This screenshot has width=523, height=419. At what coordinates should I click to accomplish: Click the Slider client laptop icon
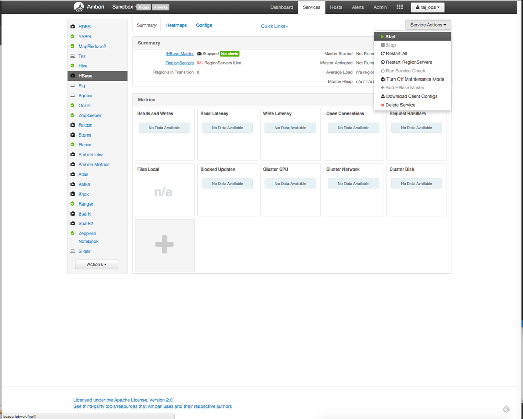click(72, 251)
